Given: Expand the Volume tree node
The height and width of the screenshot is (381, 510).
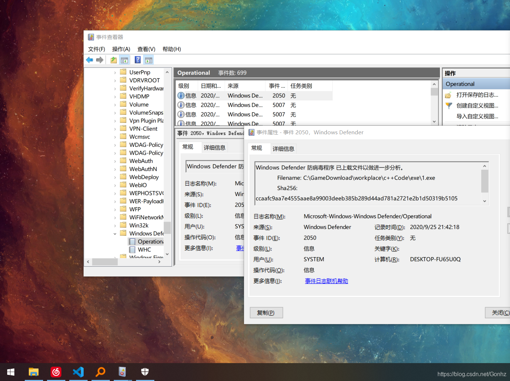Looking at the screenshot, I should pyautogui.click(x=115, y=105).
